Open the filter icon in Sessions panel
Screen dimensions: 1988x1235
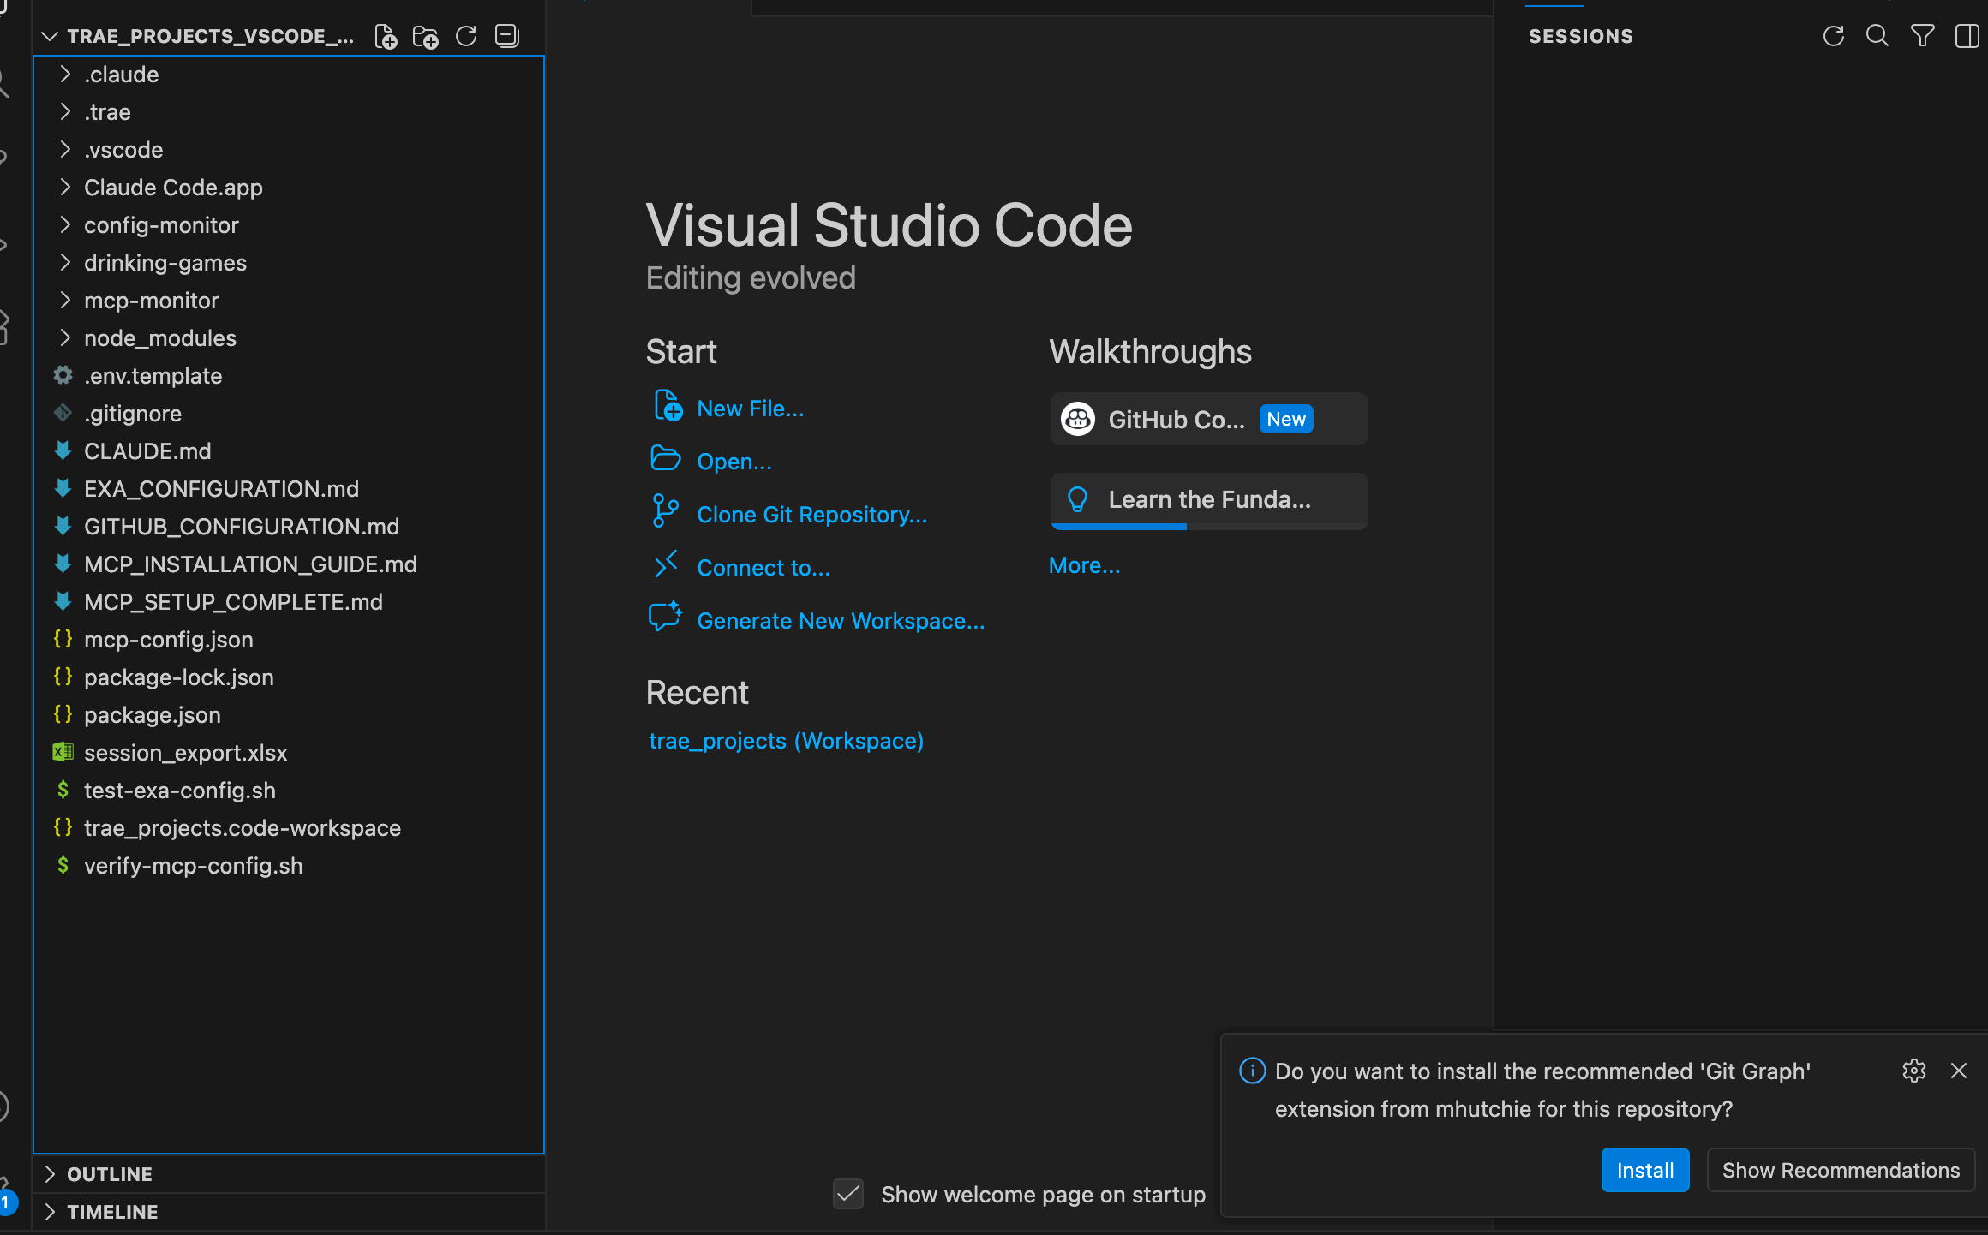point(1922,36)
